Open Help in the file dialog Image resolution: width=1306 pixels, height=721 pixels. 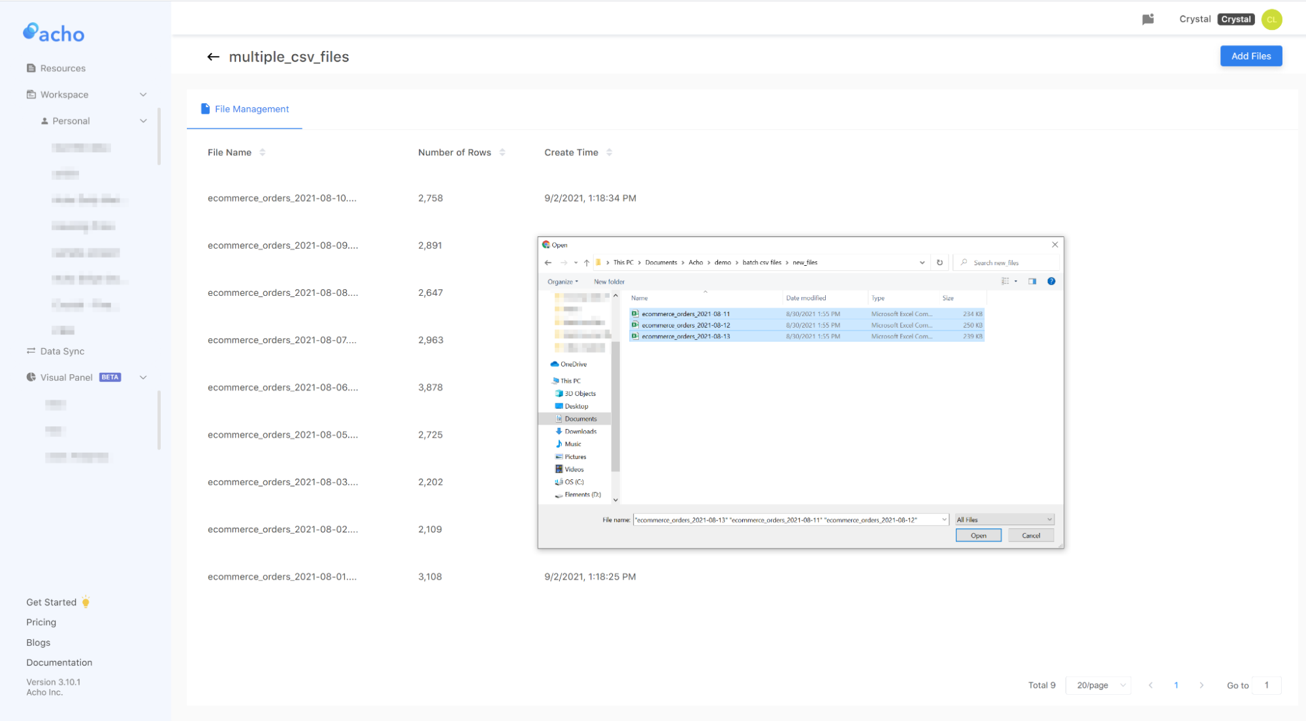coord(1051,281)
